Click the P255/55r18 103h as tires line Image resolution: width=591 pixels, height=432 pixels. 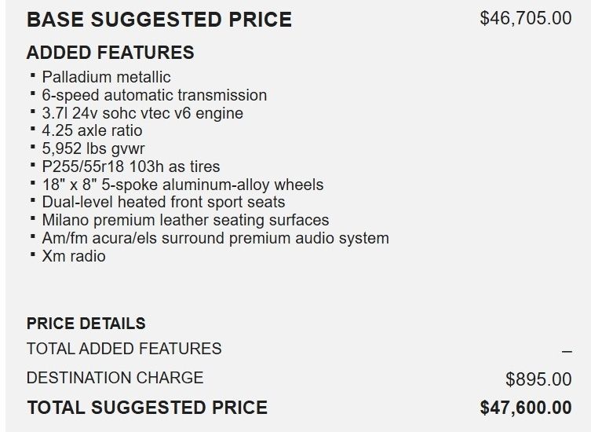pyautogui.click(x=130, y=167)
